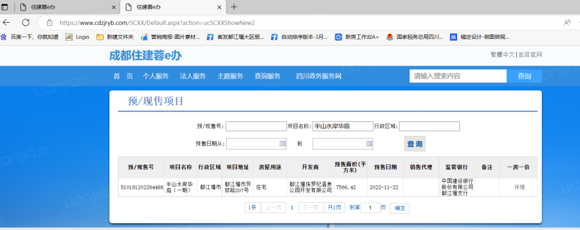This screenshot has width=580, height=230.
Task: Close the first 住建蓉e办 tab
Action: tap(114, 7)
